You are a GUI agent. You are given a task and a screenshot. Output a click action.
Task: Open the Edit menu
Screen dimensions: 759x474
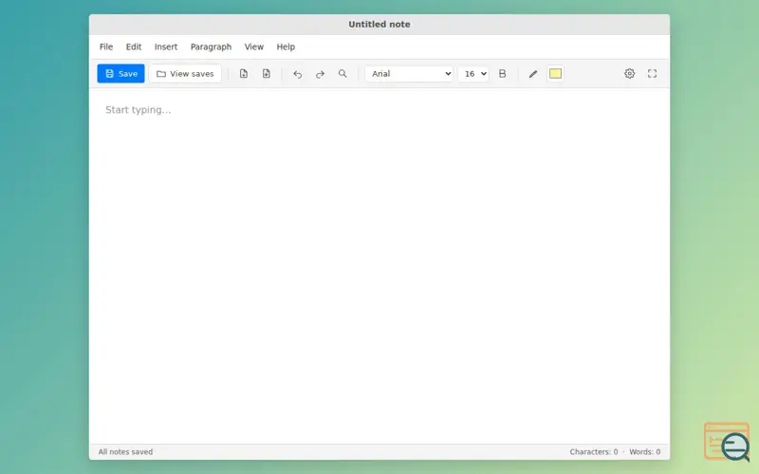click(134, 46)
